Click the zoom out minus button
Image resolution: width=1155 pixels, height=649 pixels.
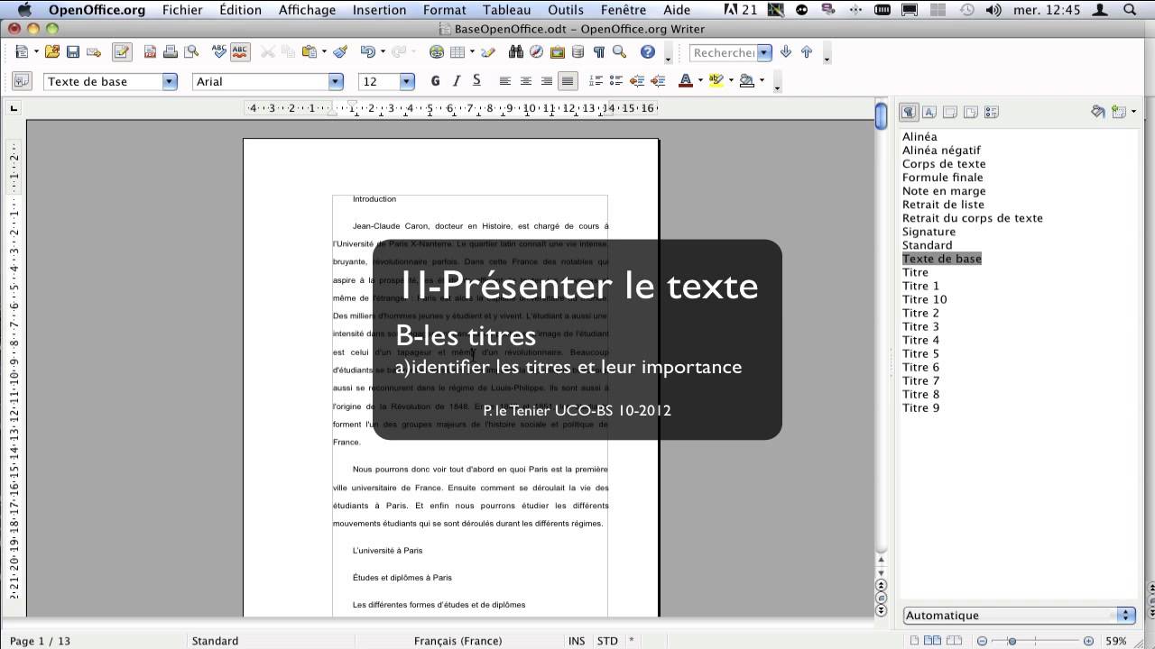[x=982, y=641]
